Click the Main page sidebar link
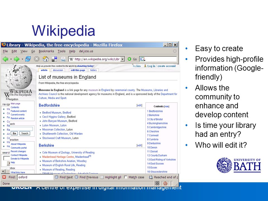 [x=15, y=104]
